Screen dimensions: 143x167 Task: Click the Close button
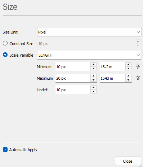tap(128, 161)
